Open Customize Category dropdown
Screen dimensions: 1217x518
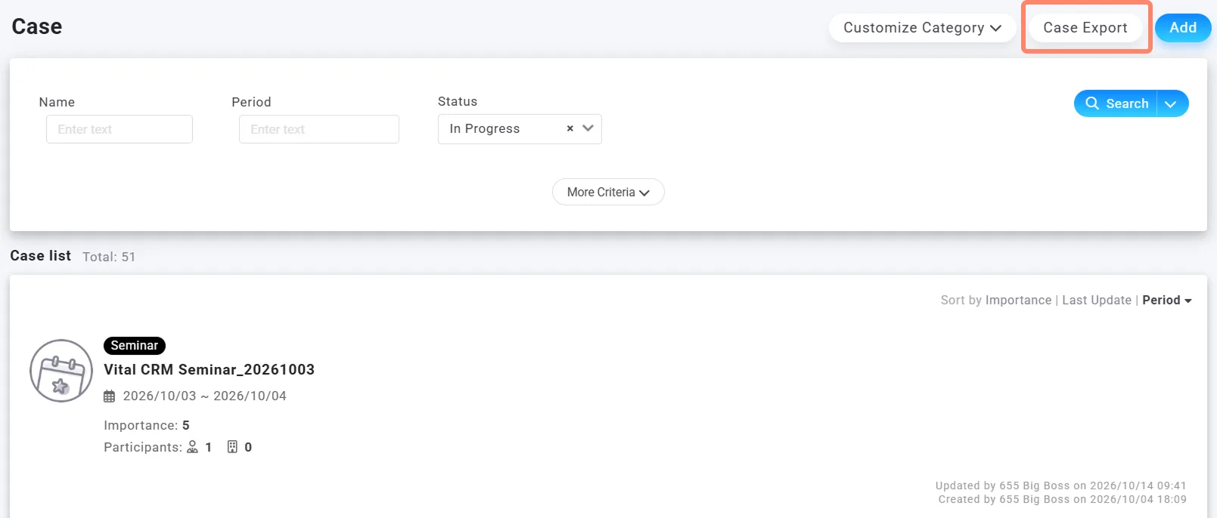[x=922, y=28]
